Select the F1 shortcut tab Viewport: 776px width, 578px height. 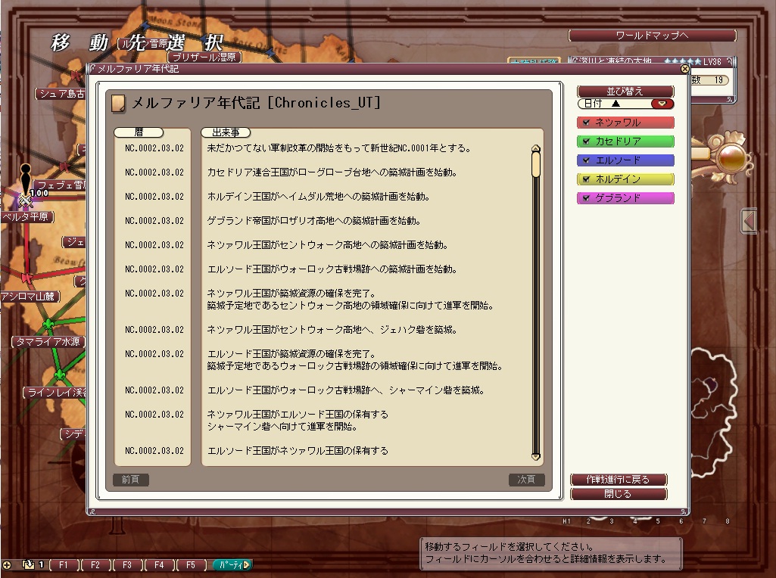click(64, 564)
